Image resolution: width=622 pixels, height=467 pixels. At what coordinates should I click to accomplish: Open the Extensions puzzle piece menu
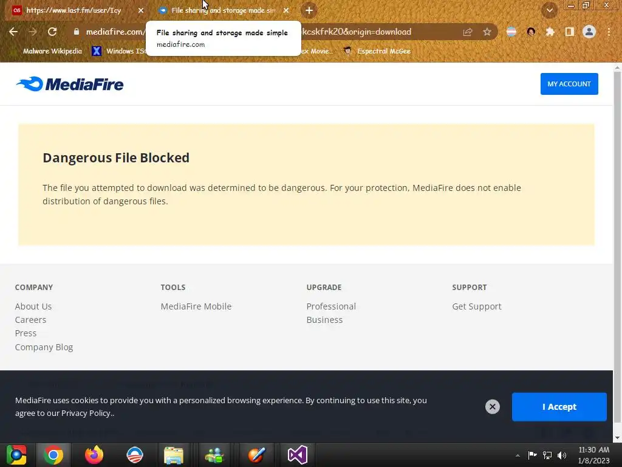[x=550, y=32]
